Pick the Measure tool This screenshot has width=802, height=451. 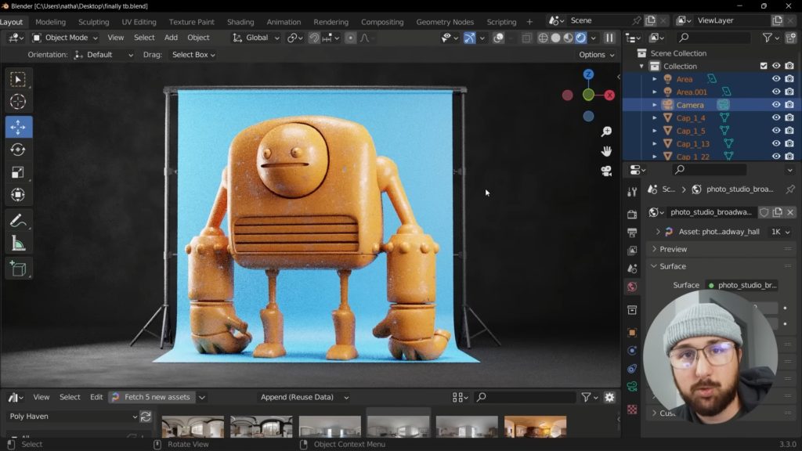18,244
